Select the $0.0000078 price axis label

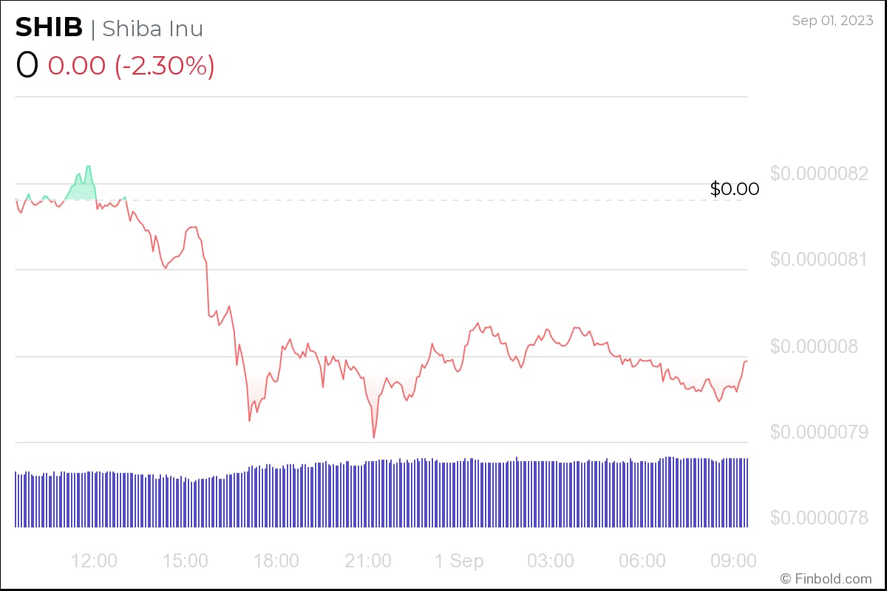pyautogui.click(x=819, y=517)
